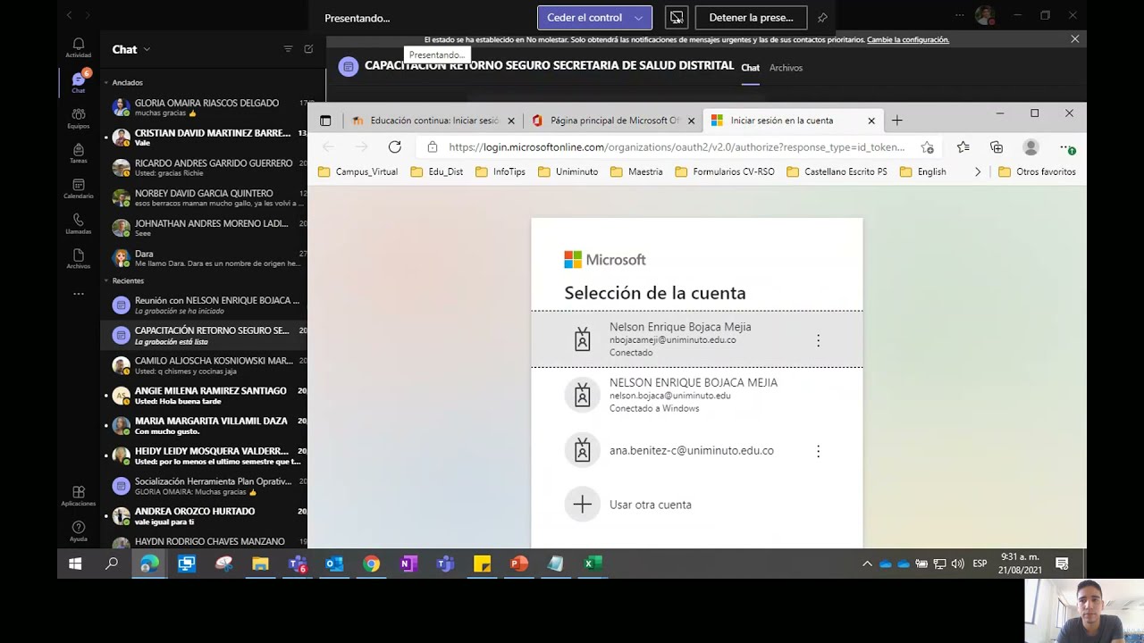The image size is (1144, 643).
Task: Open a new browser tab
Action: pyautogui.click(x=897, y=121)
